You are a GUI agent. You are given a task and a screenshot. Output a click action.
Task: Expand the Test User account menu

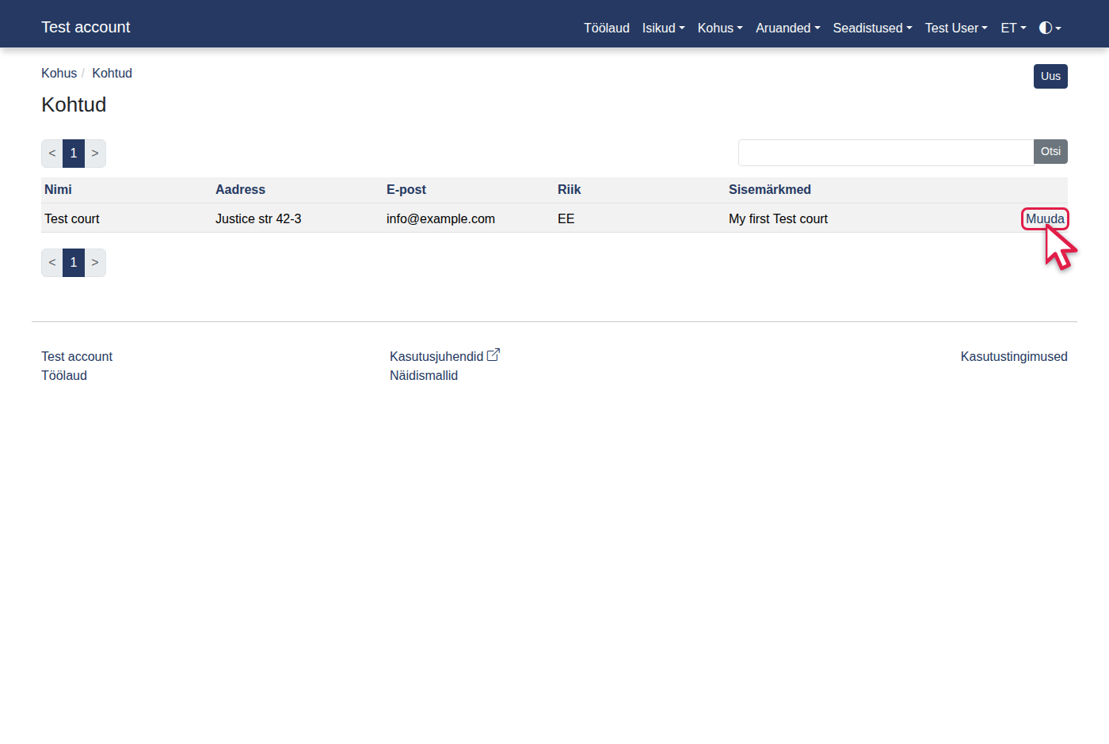(956, 28)
